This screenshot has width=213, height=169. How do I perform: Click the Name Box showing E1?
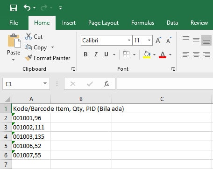coord(22,84)
